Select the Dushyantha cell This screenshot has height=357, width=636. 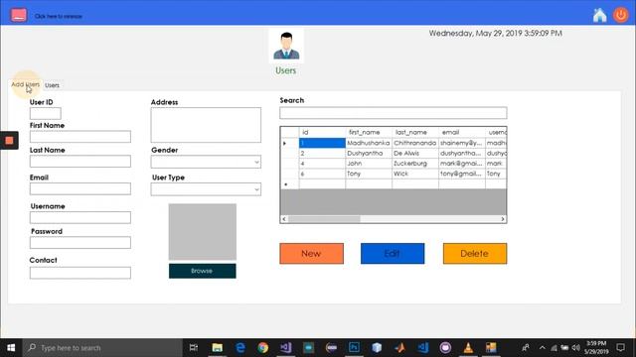[369, 153]
